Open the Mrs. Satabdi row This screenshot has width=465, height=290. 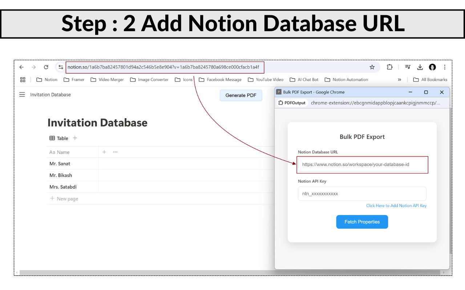tap(63, 187)
